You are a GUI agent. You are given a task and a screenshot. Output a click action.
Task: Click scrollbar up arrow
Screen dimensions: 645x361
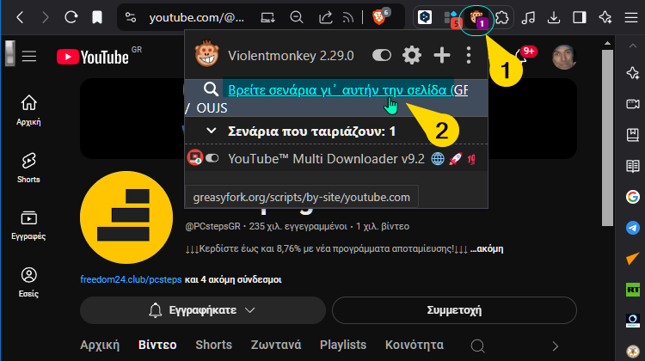(x=607, y=44)
